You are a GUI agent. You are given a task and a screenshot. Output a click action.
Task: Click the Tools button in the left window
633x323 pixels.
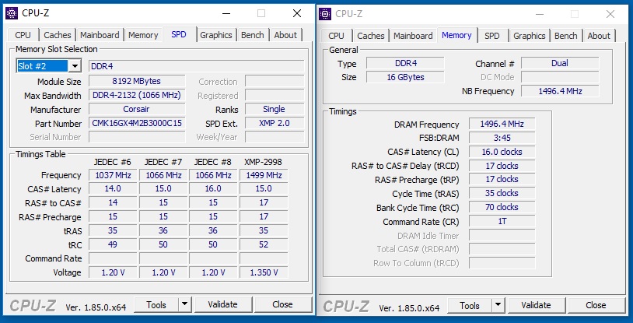tap(156, 304)
